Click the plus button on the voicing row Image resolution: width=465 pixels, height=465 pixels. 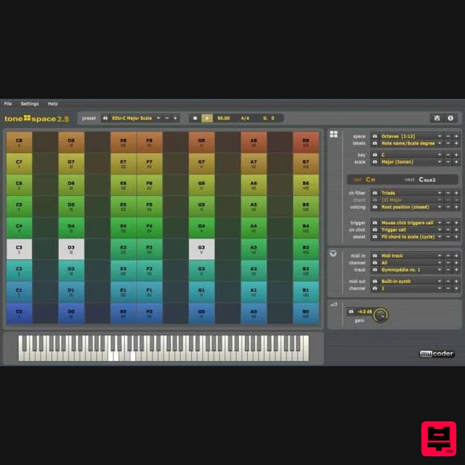[456, 207]
